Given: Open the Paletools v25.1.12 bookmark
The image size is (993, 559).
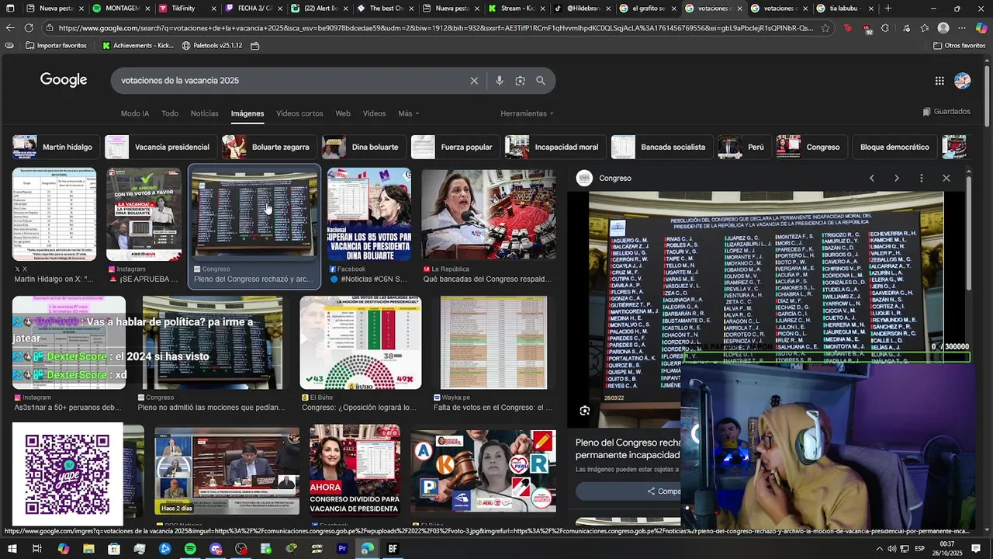Looking at the screenshot, I should (x=212, y=46).
